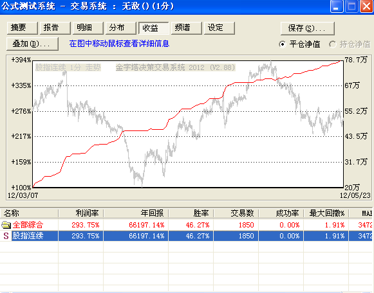The image size is (374, 293).
Task: Sort by the 成功率 column header
Action: [281, 213]
